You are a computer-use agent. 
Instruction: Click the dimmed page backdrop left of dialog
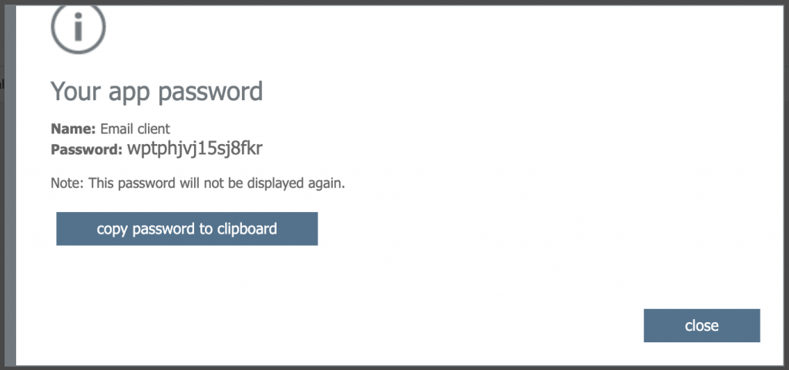[x=8, y=201]
